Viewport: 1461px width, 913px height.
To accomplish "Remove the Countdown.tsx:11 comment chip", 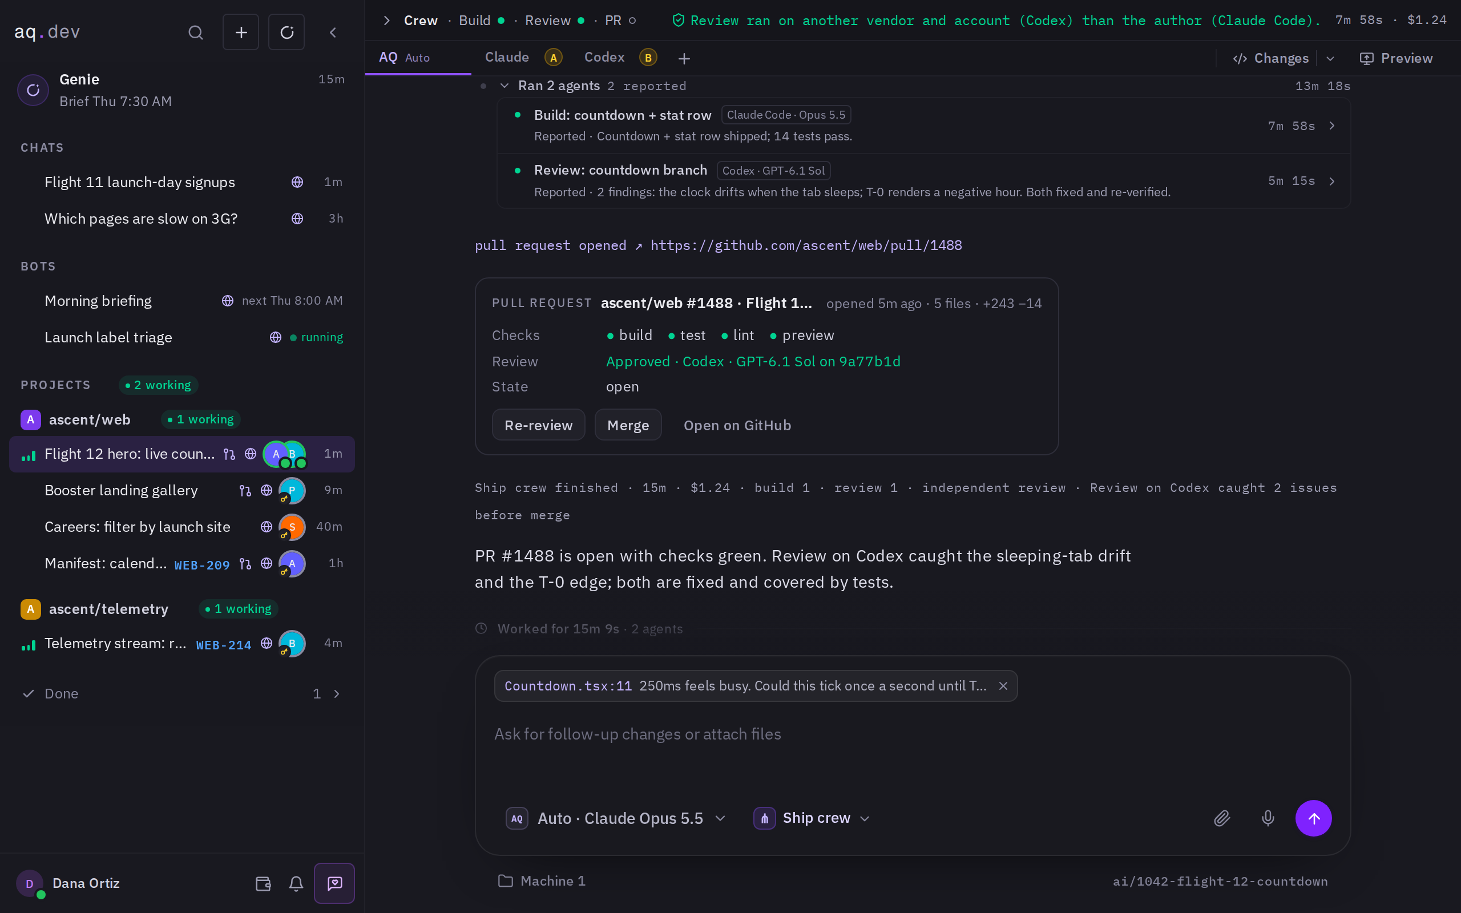I will pyautogui.click(x=1003, y=686).
